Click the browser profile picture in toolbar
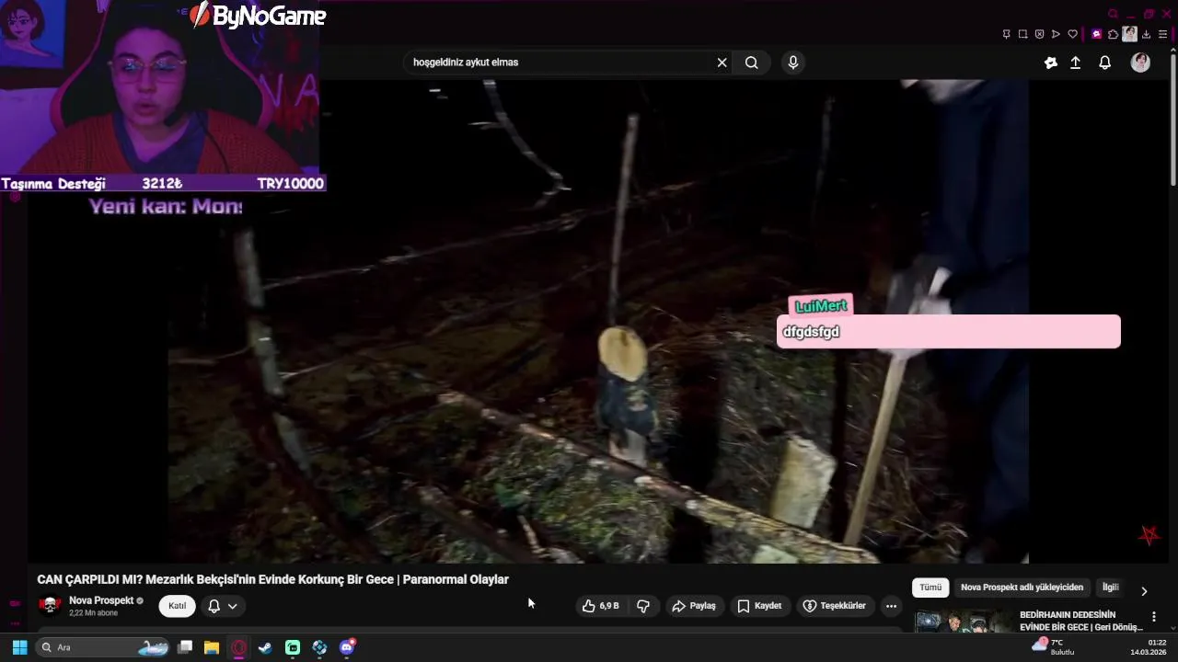 click(1129, 34)
